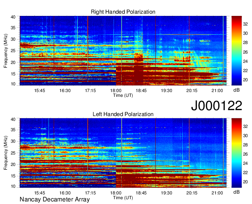Click the 20 MHz tick label on the bottom plot
This screenshot has height=204, width=252.
[x=13, y=164]
